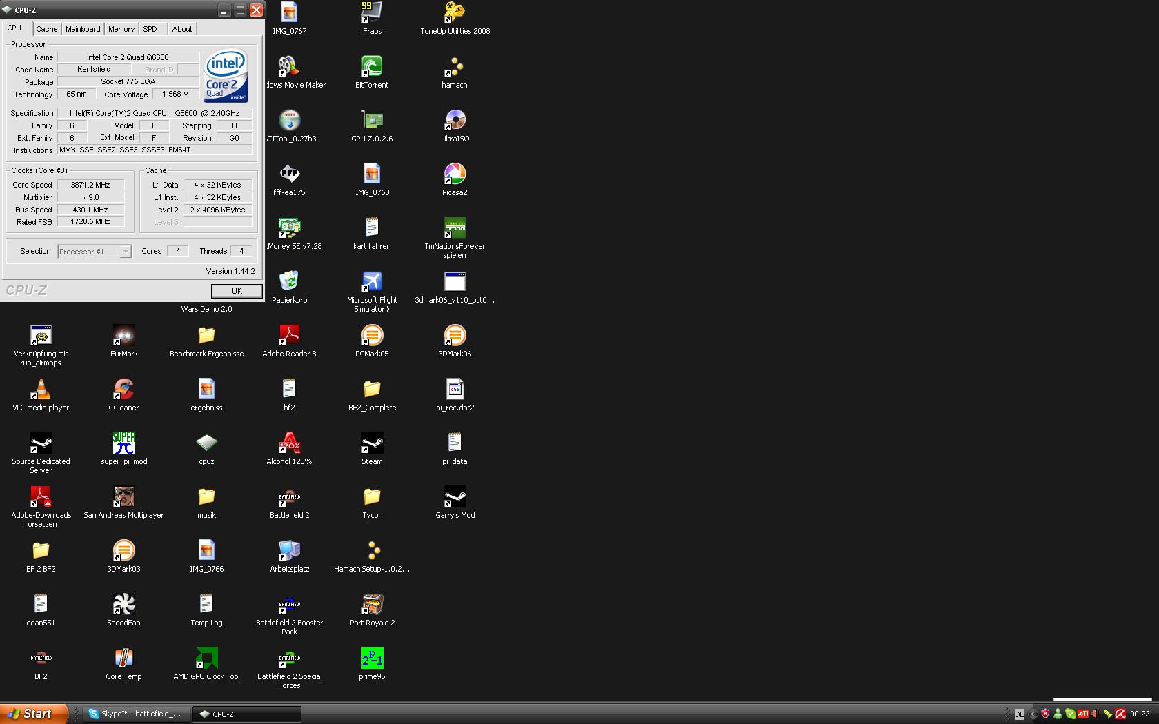
Task: Open the super_pi_mod icon
Action: [x=124, y=449]
